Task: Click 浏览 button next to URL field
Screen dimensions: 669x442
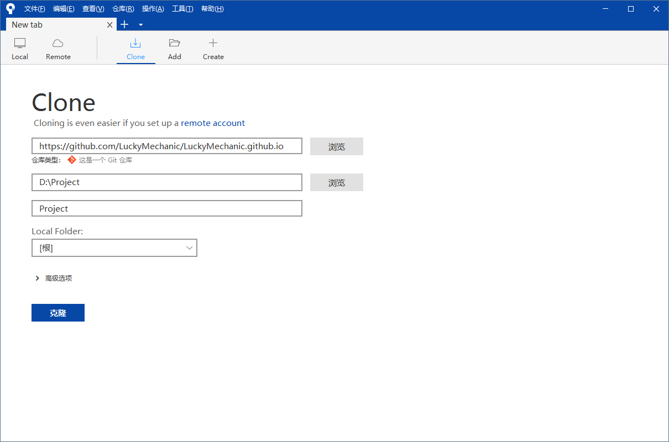Action: tap(337, 146)
